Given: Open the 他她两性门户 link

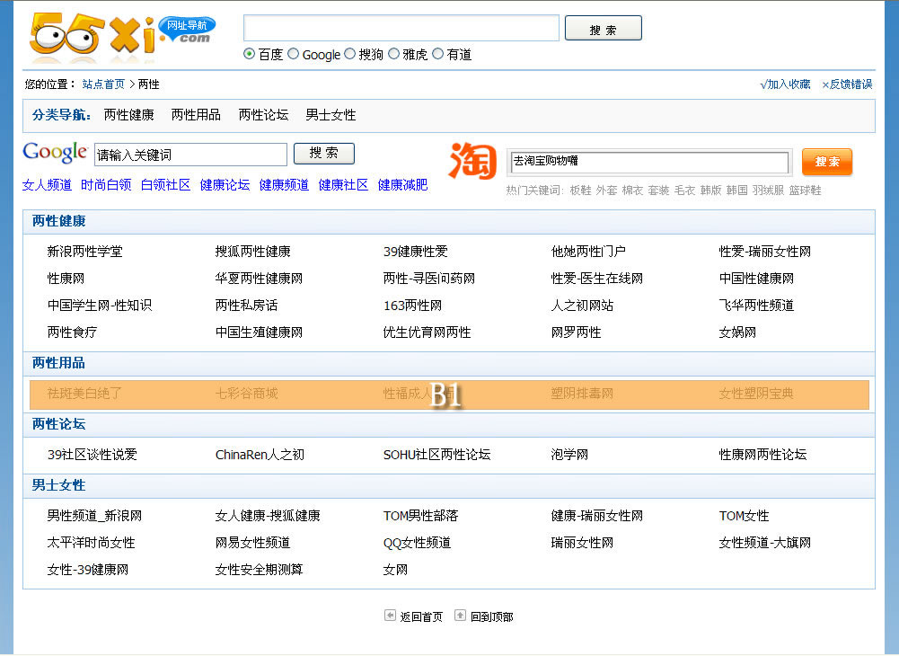Looking at the screenshot, I should point(588,252).
